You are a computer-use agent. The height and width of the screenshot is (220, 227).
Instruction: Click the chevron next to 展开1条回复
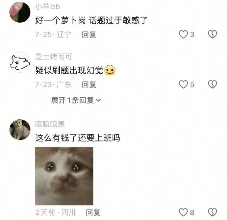point(98,100)
